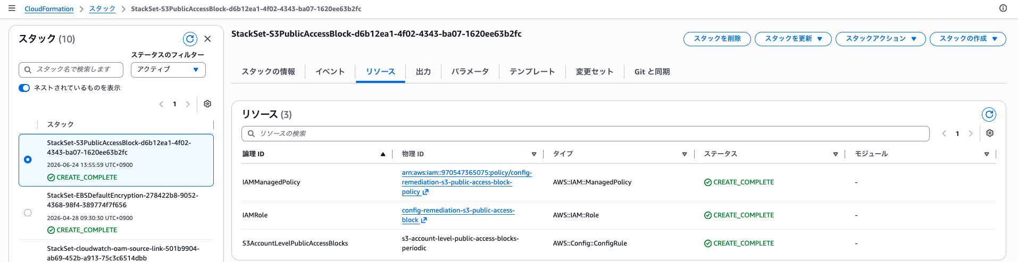Open the 変更セット tab
The image size is (1018, 262).
[x=595, y=72]
